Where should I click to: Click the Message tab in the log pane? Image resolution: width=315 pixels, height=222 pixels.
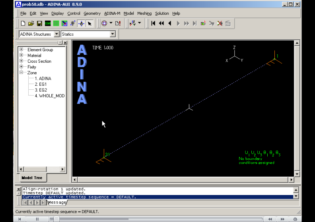57,203
